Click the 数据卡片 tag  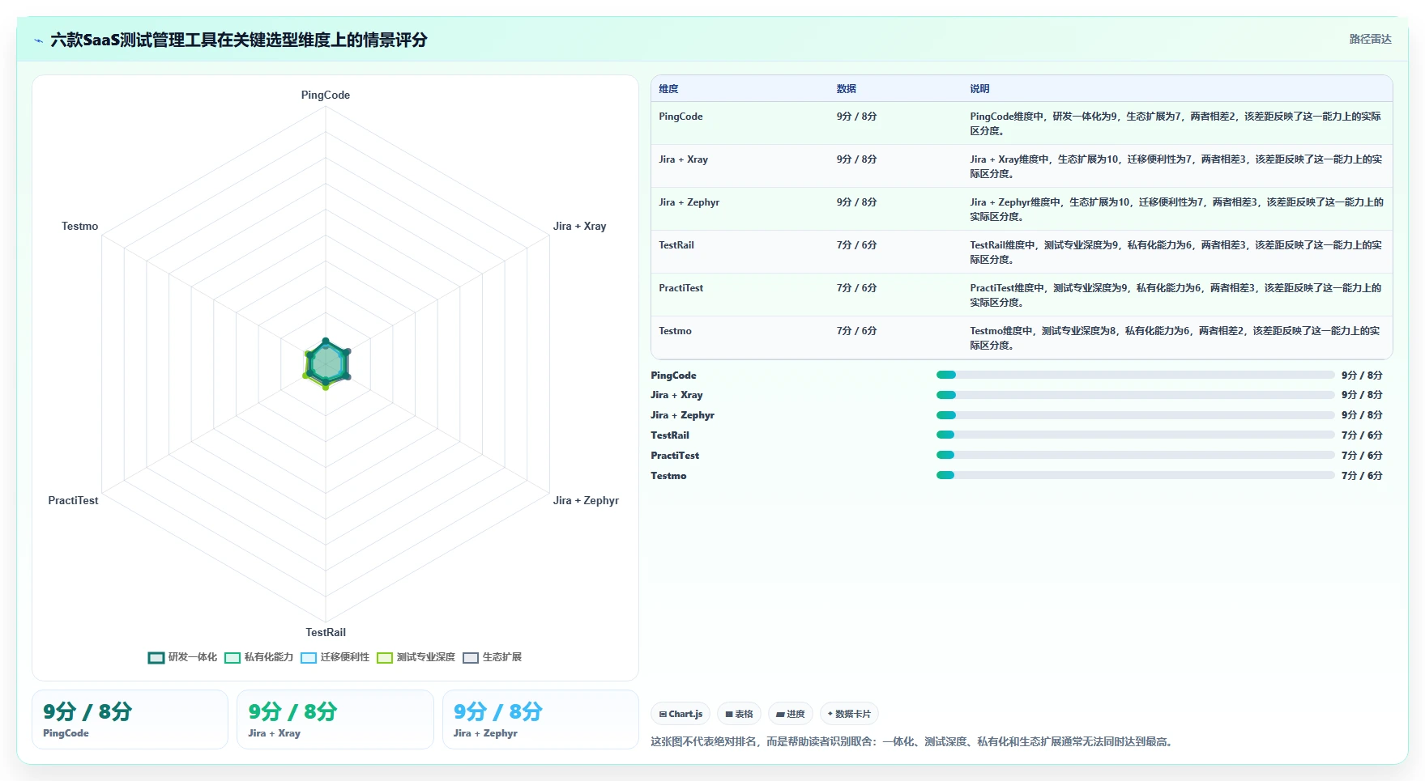point(849,714)
